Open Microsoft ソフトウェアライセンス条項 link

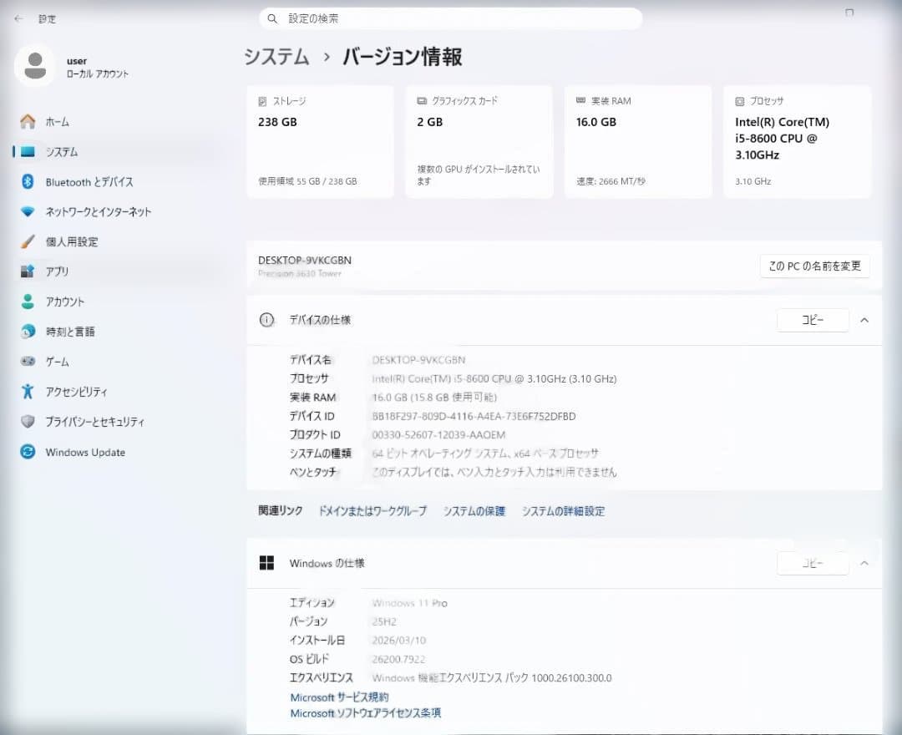365,712
